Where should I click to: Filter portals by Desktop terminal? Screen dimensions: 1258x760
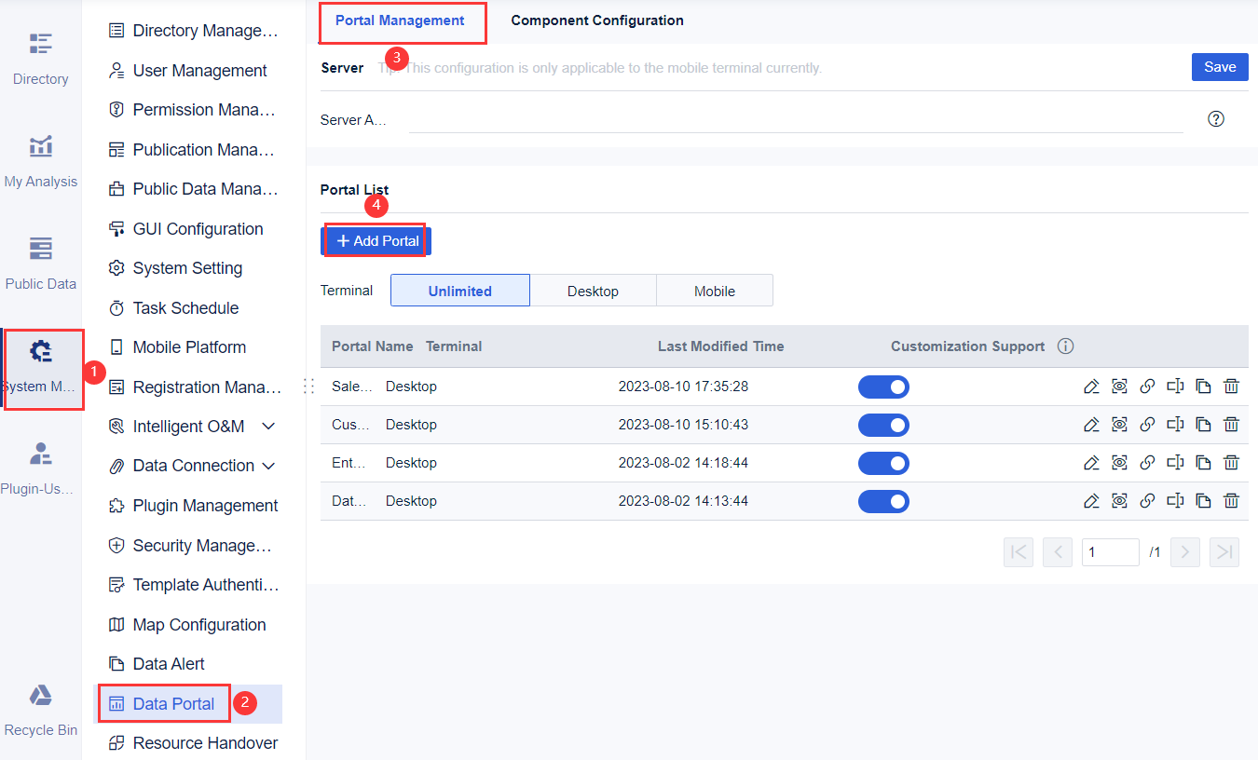pos(593,290)
